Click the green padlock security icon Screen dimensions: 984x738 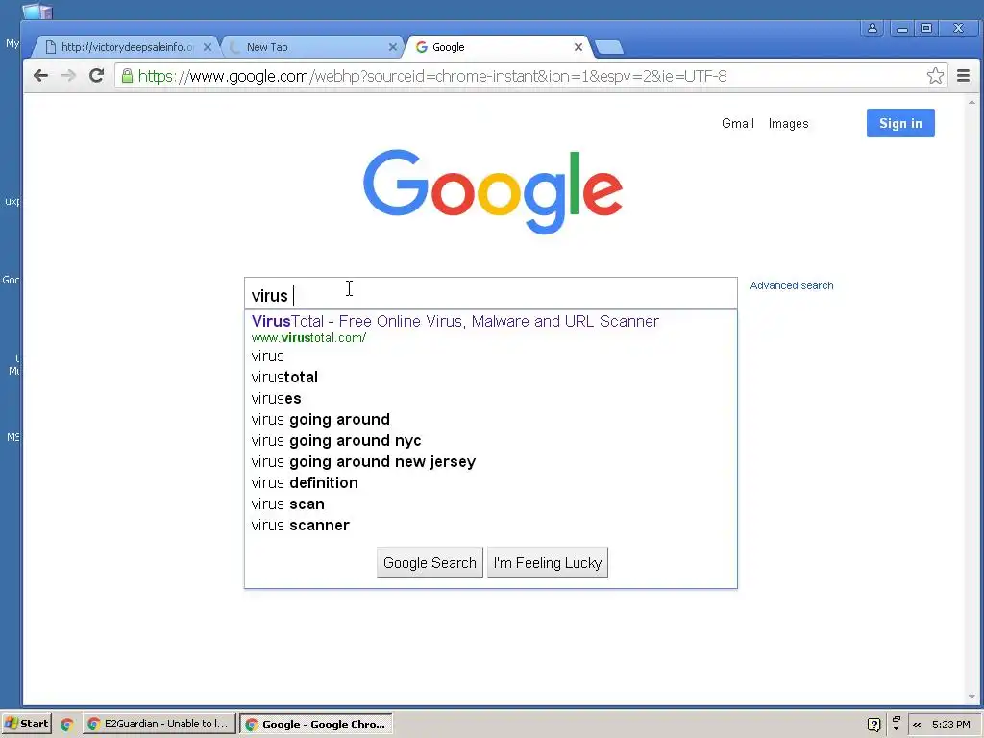point(127,76)
